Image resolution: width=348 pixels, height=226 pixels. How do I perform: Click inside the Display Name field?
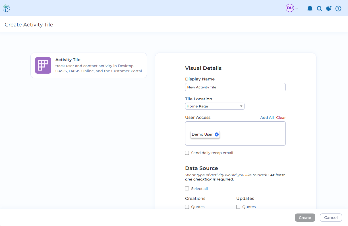[235, 87]
